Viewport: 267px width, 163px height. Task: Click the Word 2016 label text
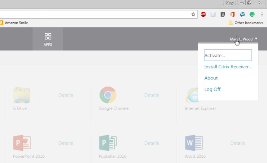pos(195,156)
